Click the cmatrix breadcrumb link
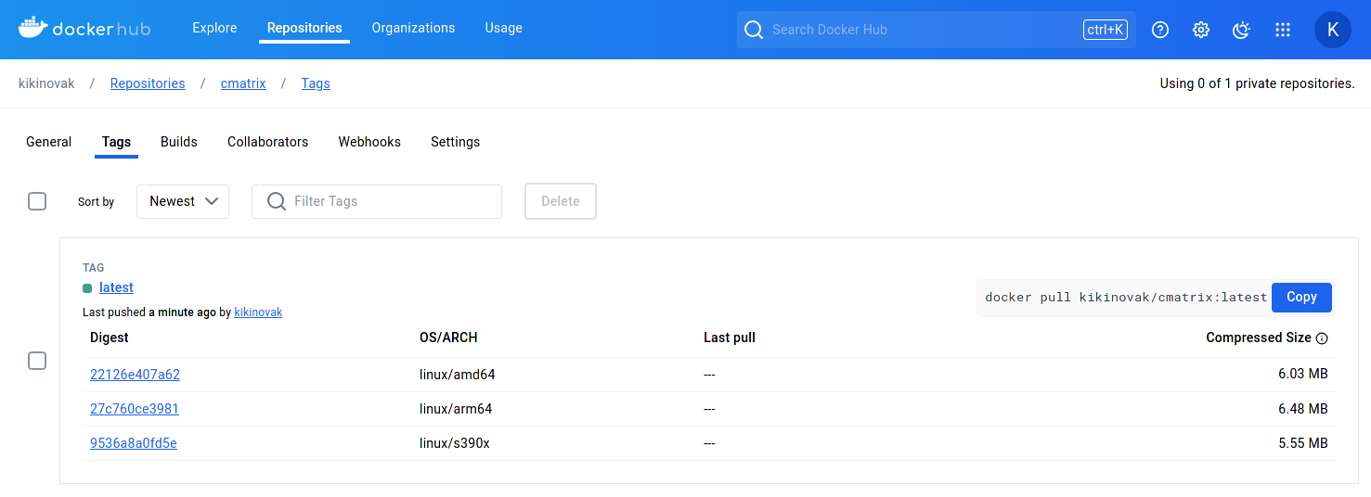Screen dimensions: 1371x497 click(243, 83)
